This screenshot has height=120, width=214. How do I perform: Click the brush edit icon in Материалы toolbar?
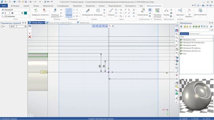[211, 27]
